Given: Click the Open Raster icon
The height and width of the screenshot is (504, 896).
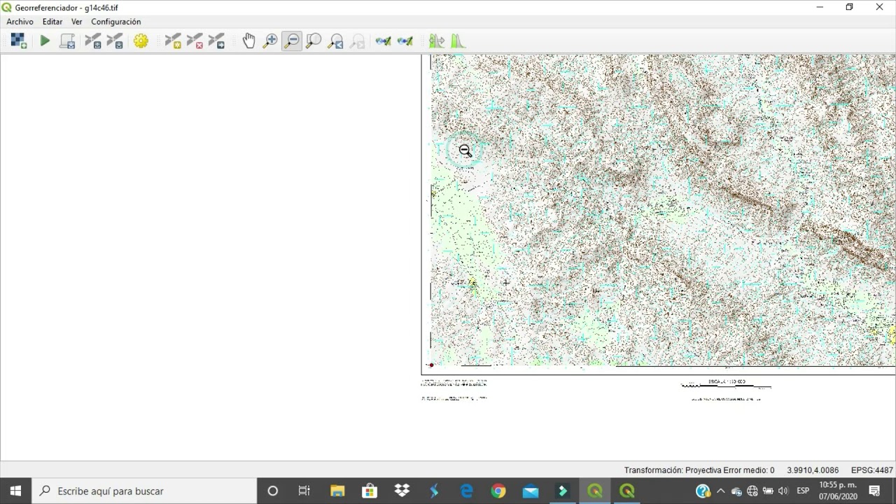Looking at the screenshot, I should pyautogui.click(x=18, y=41).
